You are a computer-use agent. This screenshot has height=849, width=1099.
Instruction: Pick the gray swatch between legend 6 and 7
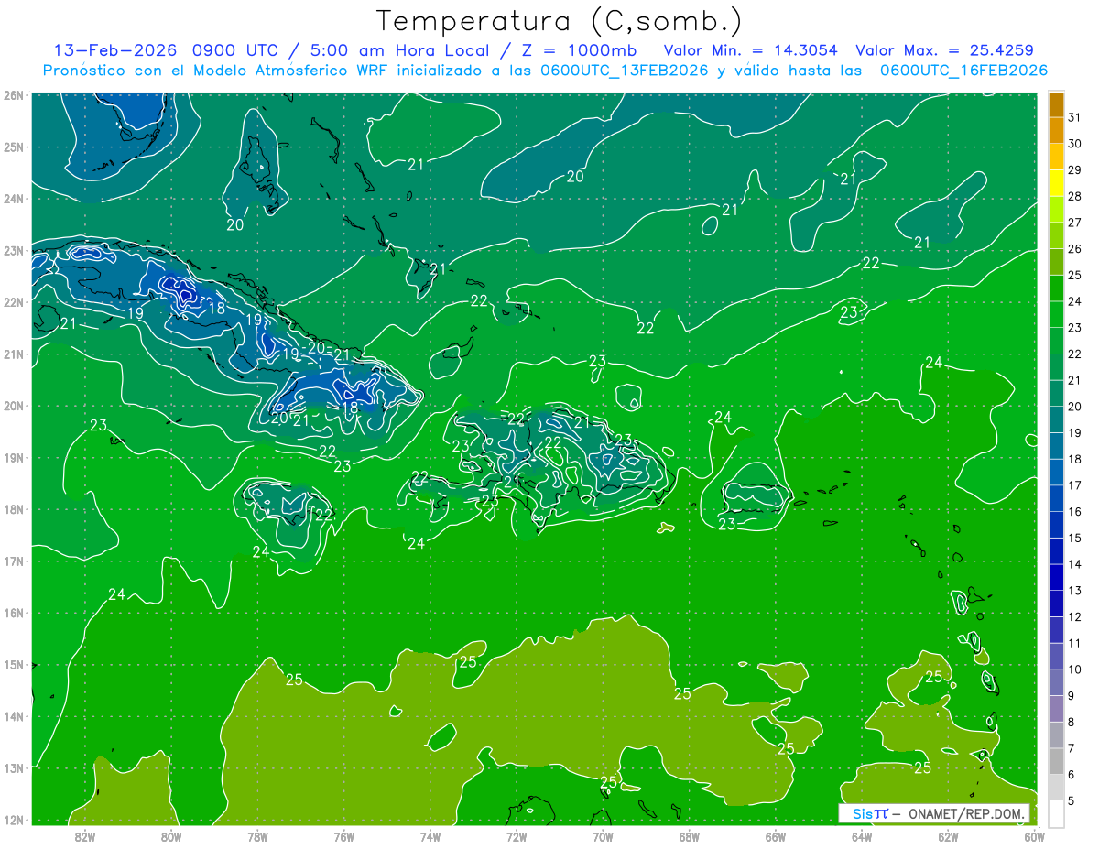pos(1057,761)
